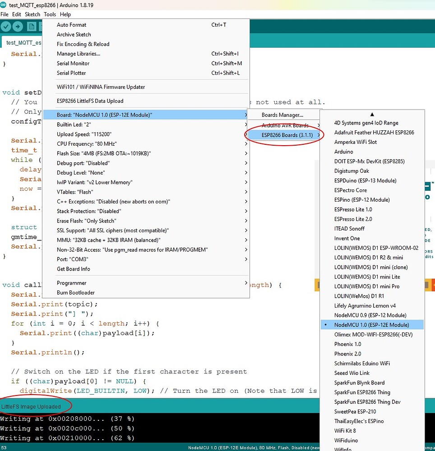Expand the Arduino AVR Boards submenu
This screenshot has width=435, height=451.
tap(285, 125)
